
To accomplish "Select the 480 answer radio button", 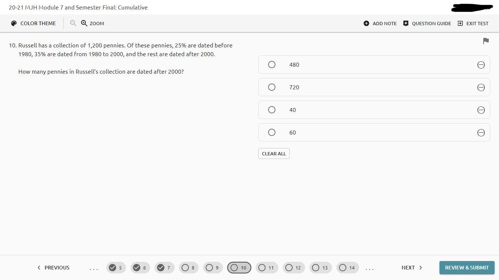I will (x=272, y=65).
